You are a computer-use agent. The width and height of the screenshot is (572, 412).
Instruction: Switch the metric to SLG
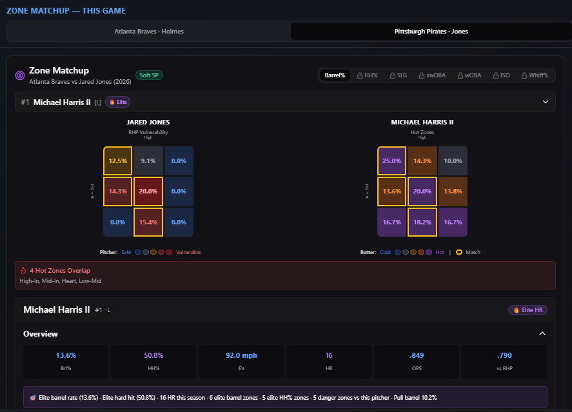tap(399, 75)
